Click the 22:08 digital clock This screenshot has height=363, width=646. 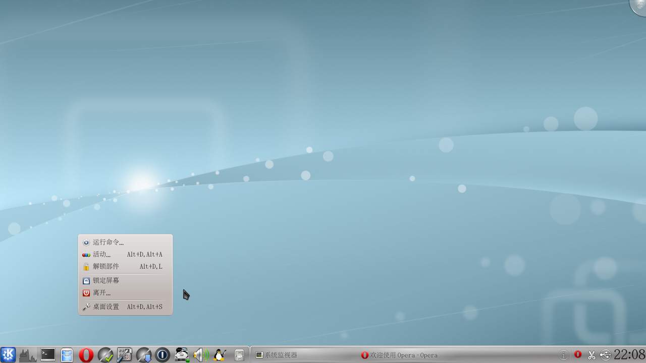629,354
